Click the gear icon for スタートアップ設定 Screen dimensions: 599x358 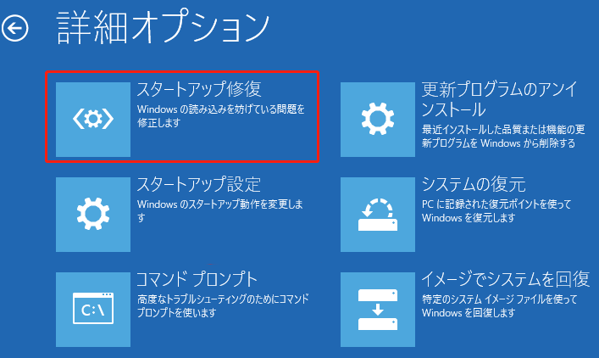click(x=93, y=214)
